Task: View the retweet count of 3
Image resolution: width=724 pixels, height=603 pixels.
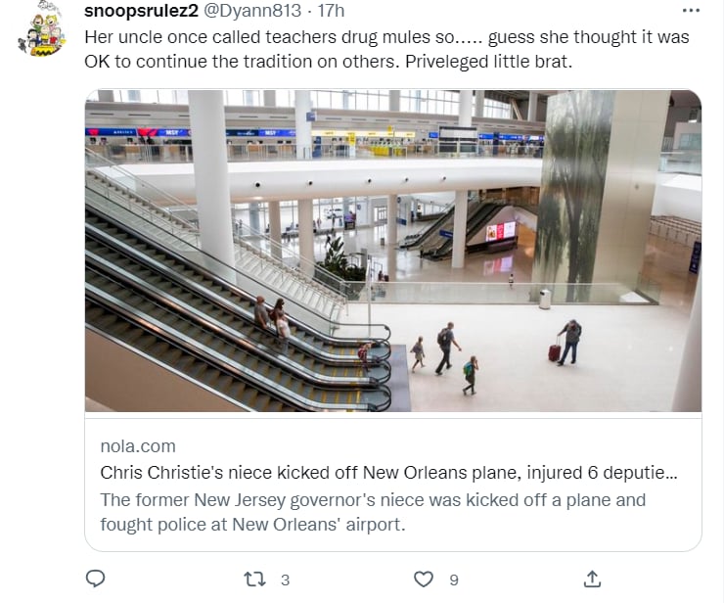Action: (286, 580)
